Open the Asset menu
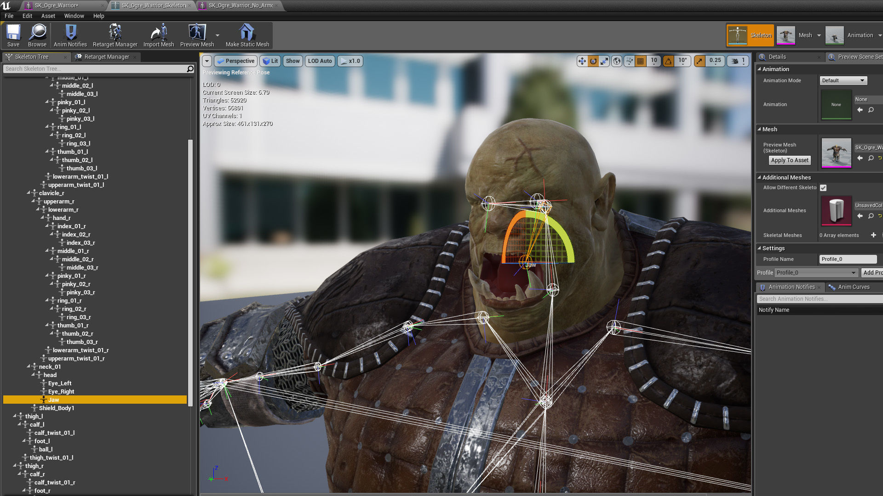The image size is (883, 496). [48, 16]
